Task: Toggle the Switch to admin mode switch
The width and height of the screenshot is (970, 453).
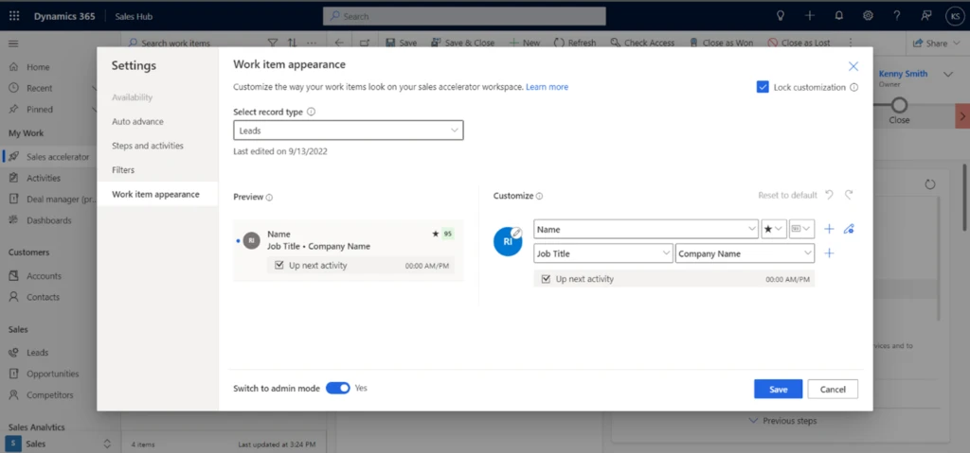Action: [338, 388]
